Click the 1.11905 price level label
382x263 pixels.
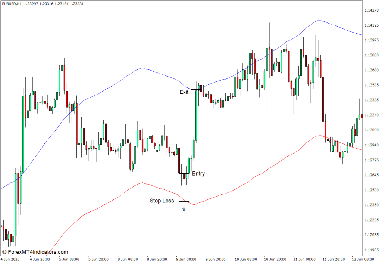click(372, 250)
